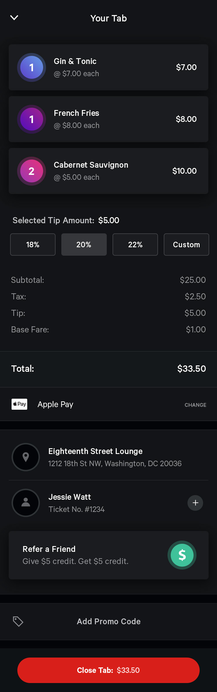Select the 18% tip option

(33, 245)
